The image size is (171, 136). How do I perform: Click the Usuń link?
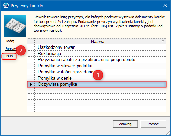tap(9, 56)
